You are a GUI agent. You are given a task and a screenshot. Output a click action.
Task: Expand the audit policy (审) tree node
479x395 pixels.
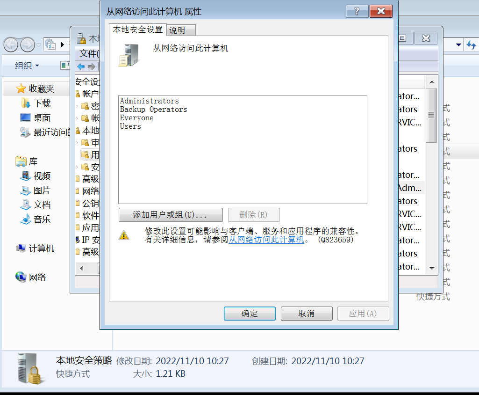(77, 143)
